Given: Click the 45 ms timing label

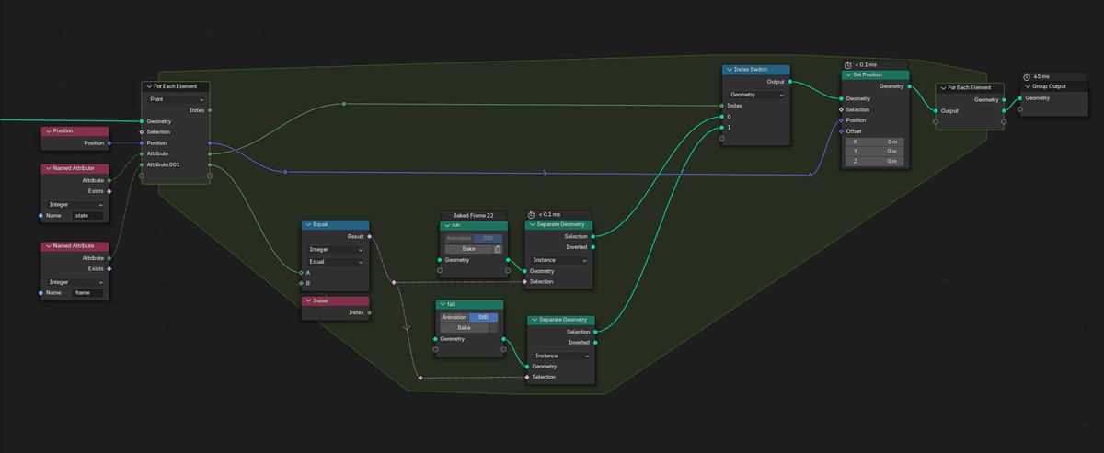Looking at the screenshot, I should click(x=1041, y=76).
